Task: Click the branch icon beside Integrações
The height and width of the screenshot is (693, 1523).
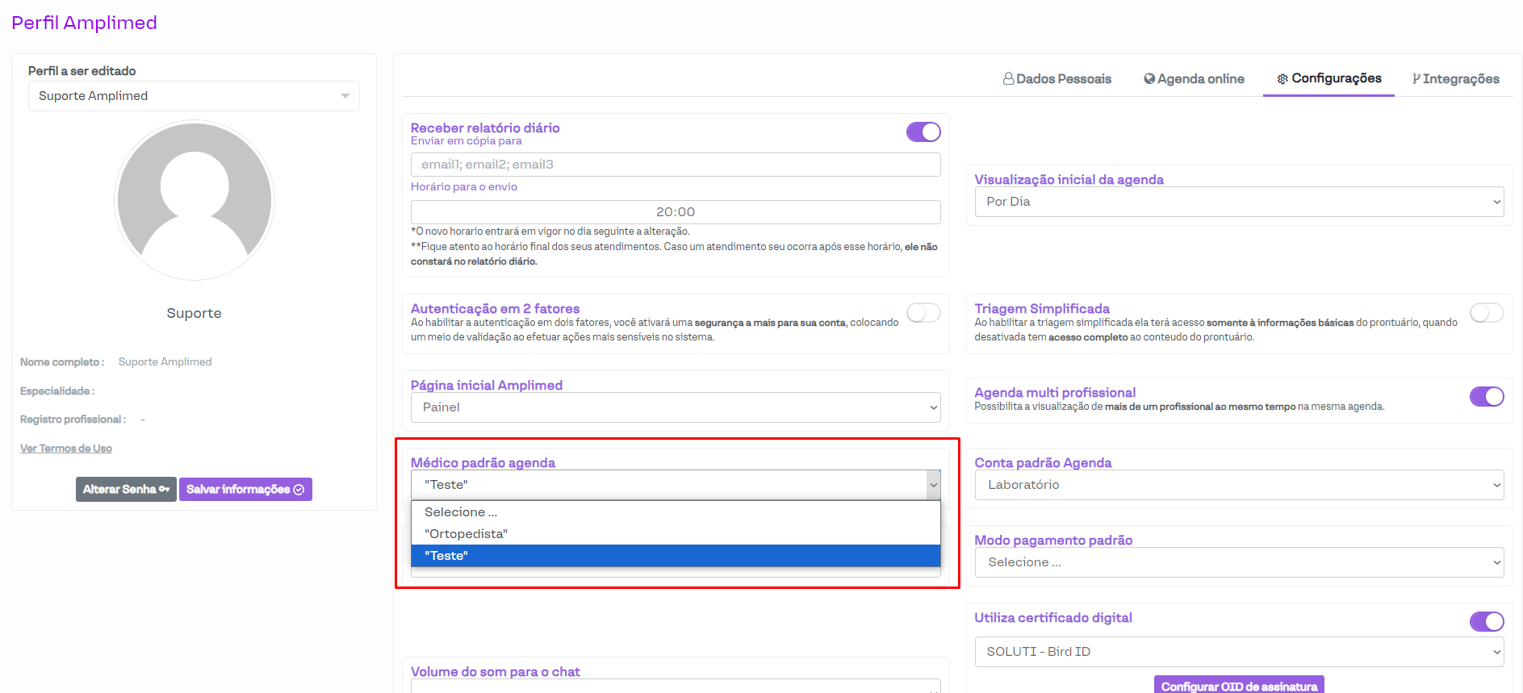Action: [1416, 79]
